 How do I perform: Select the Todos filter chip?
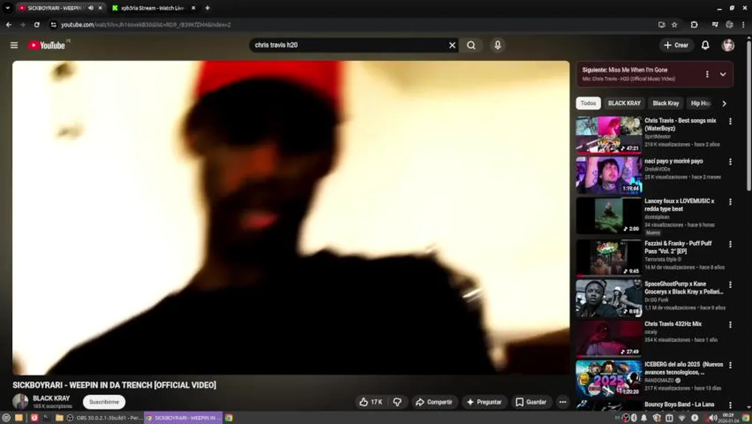point(588,103)
